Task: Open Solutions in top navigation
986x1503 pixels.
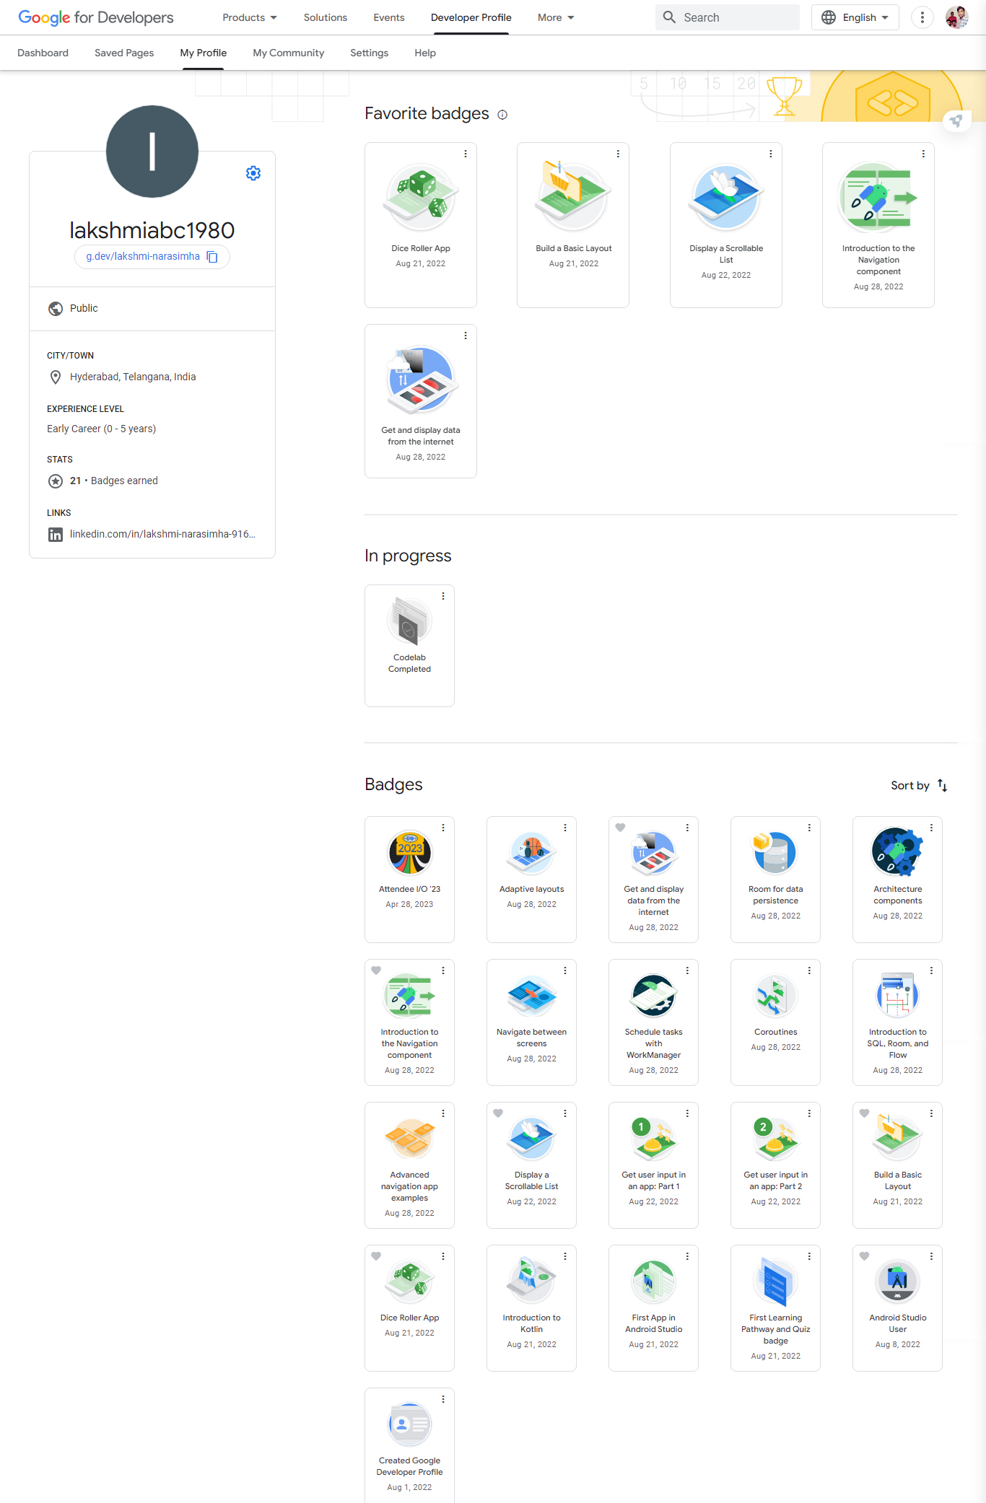Action: pos(326,17)
